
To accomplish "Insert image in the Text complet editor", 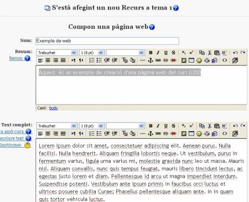I will tap(184, 133).
